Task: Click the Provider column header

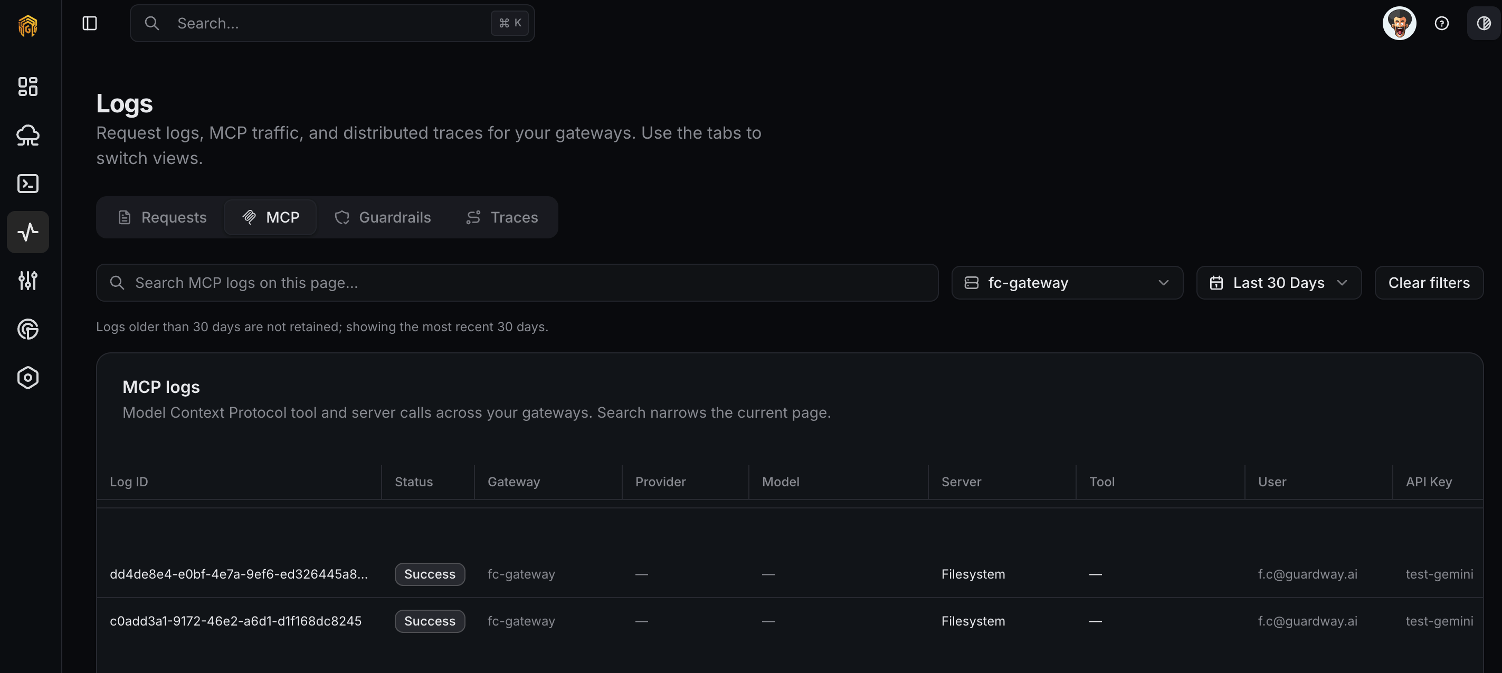Action: click(x=661, y=482)
